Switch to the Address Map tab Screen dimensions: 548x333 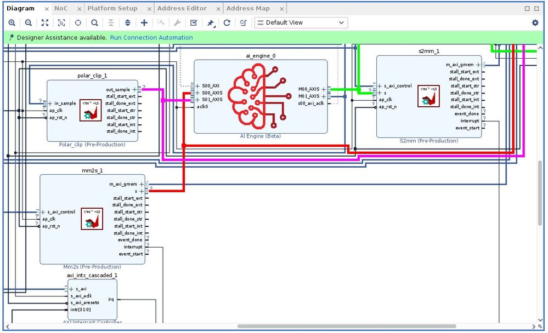(x=248, y=8)
